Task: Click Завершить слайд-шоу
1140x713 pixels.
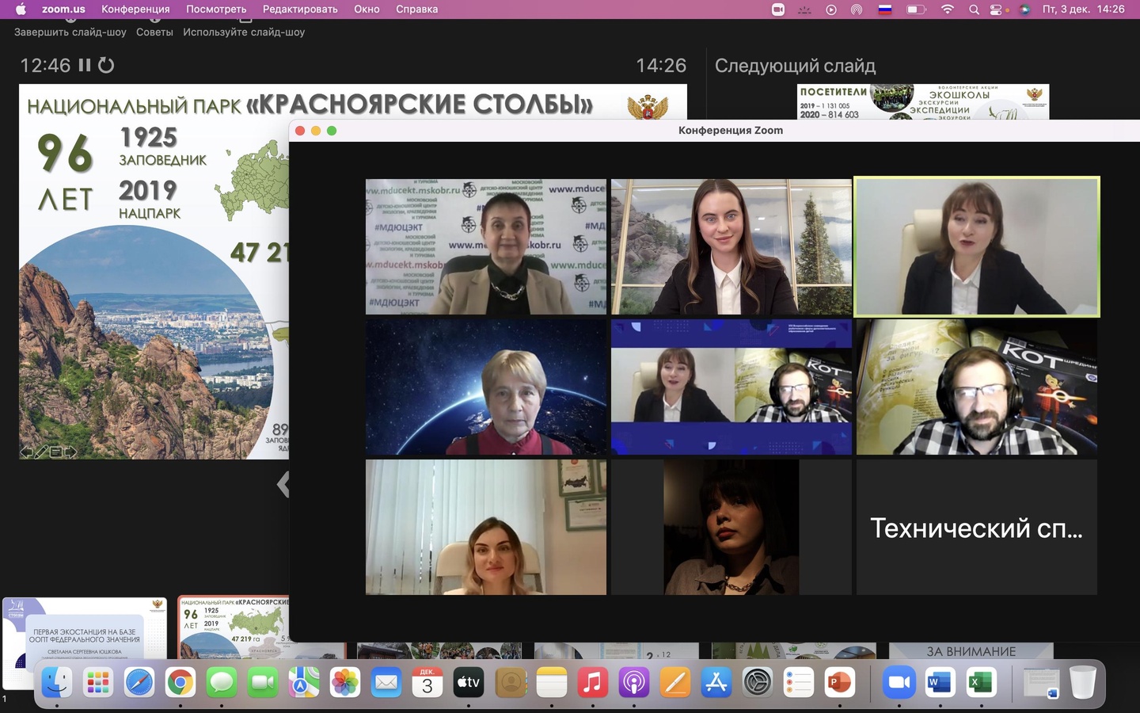Action: pyautogui.click(x=70, y=32)
